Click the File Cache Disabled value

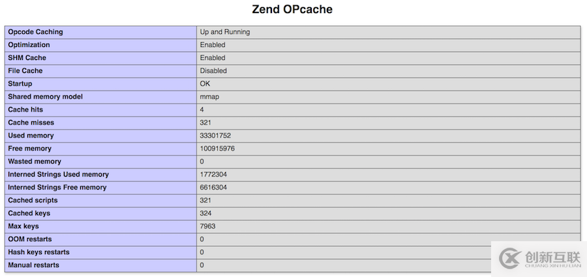point(213,71)
